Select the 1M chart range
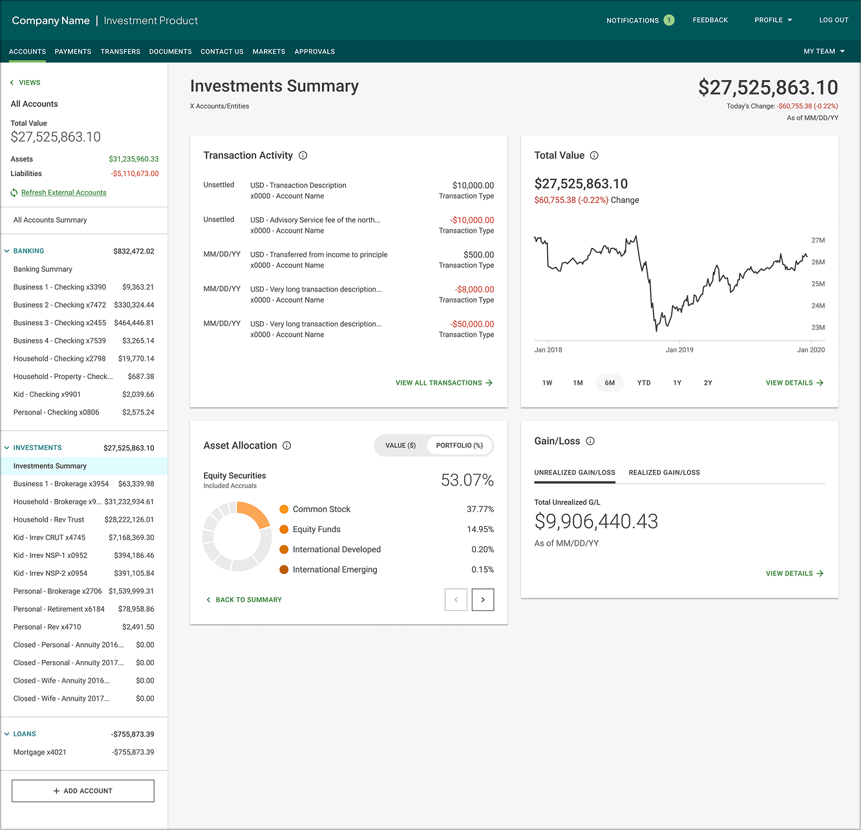Image resolution: width=861 pixels, height=830 pixels. pos(578,383)
